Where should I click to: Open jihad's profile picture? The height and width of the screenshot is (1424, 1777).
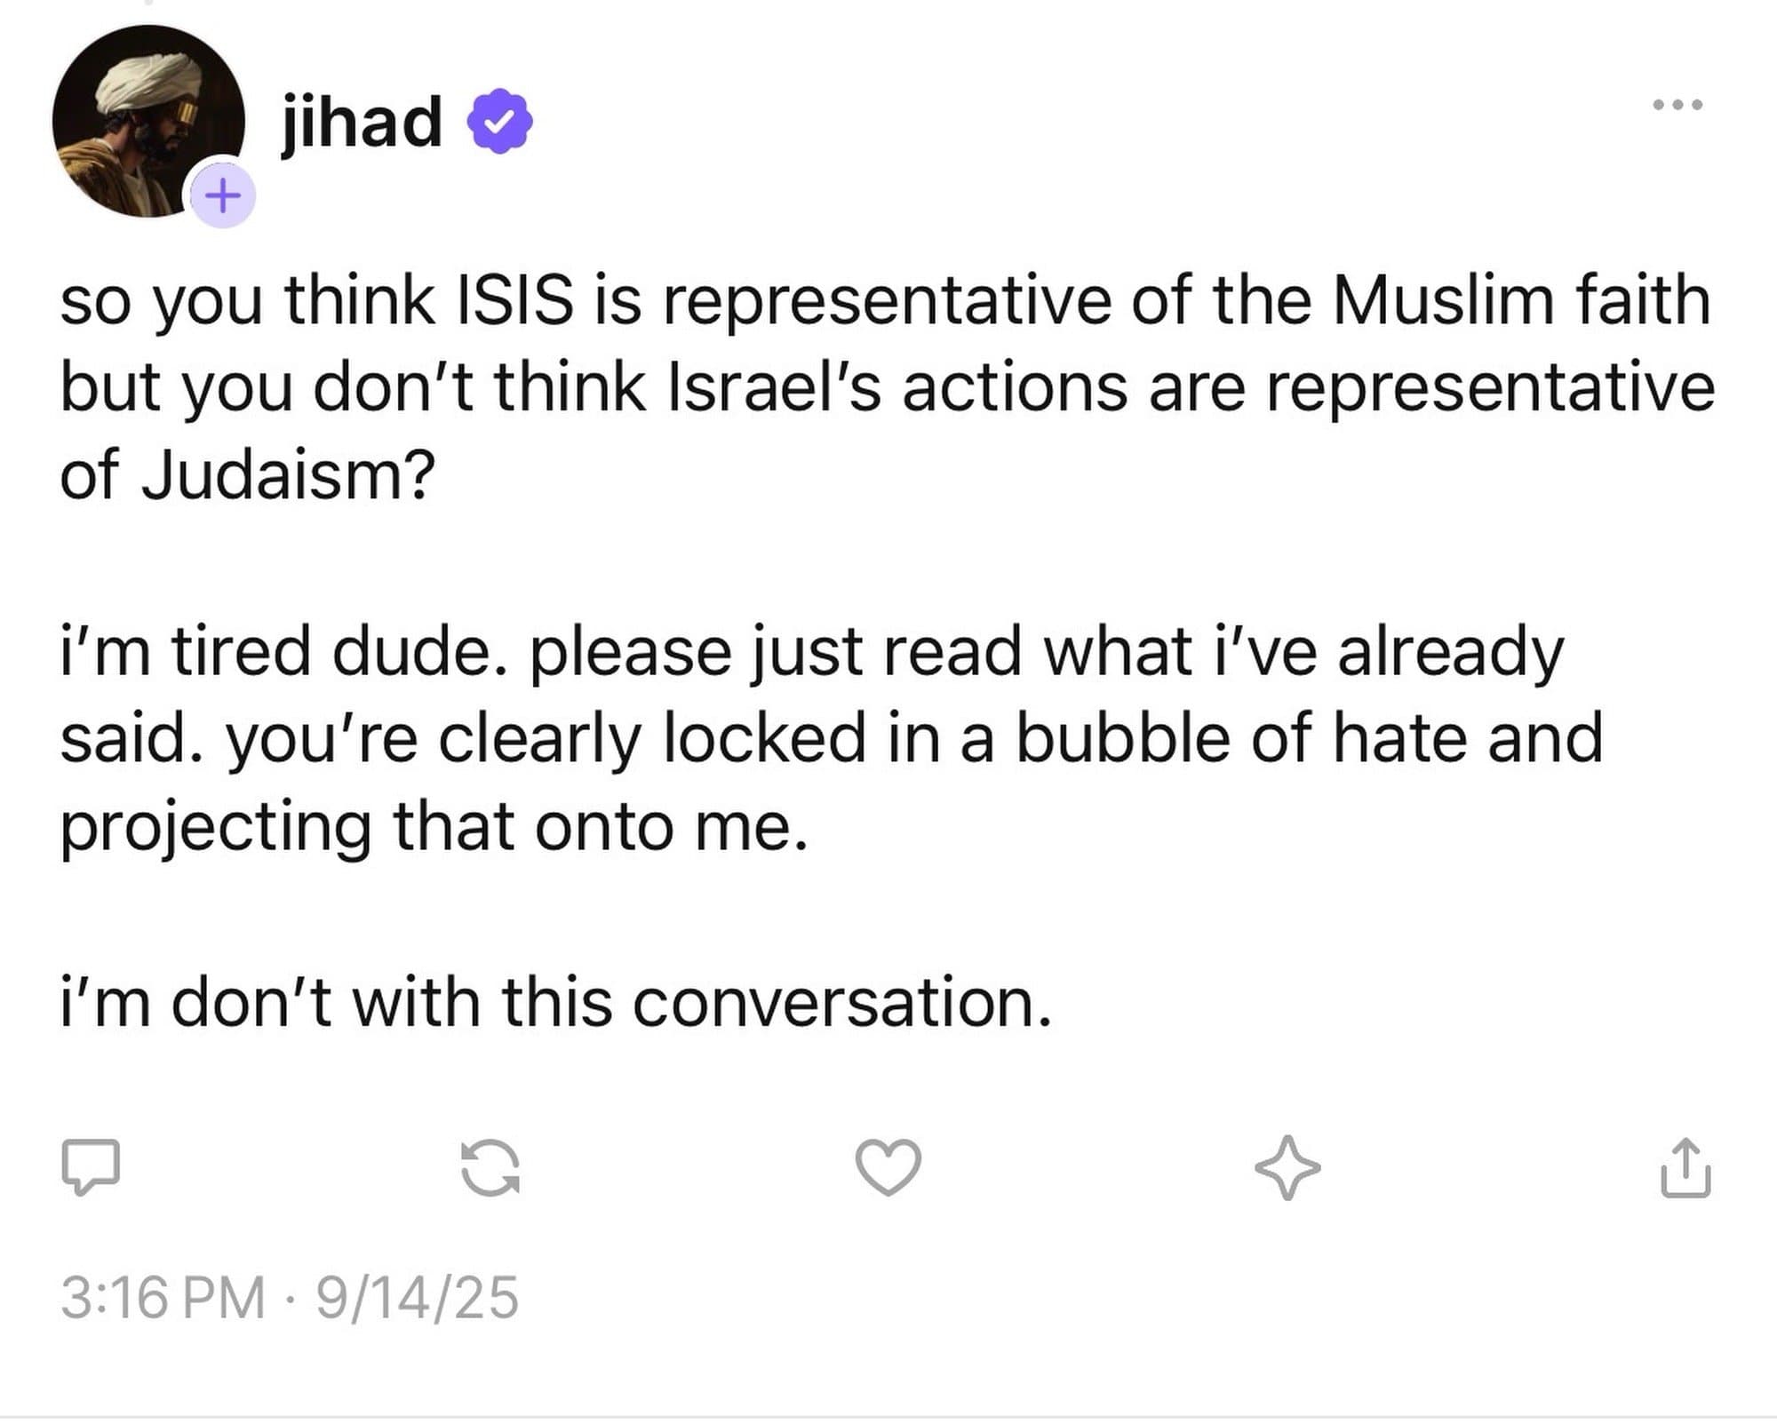coord(142,115)
